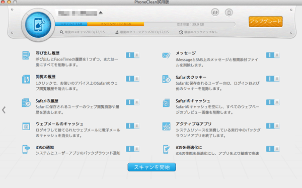This screenshot has height=188, width=302.
Task: Start scan with スキャンを開始 button
Action: [x=152, y=167]
